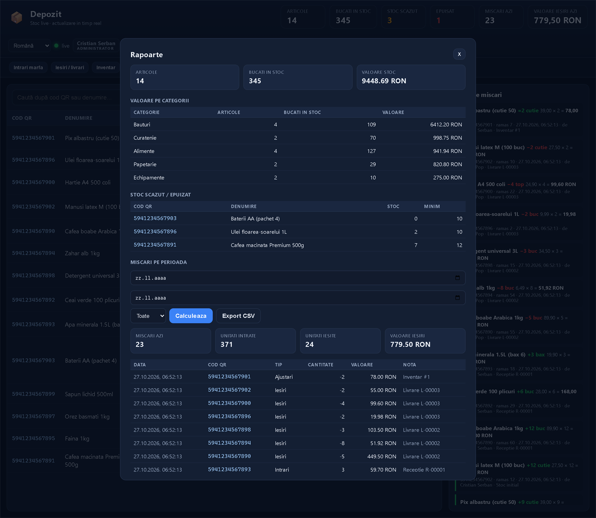Viewport: 596px width, 518px height.
Task: Open movement code 5941234567901 link
Action: coord(229,377)
